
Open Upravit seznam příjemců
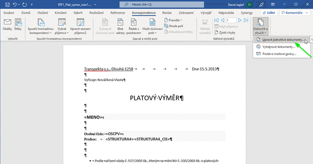pos(80,27)
